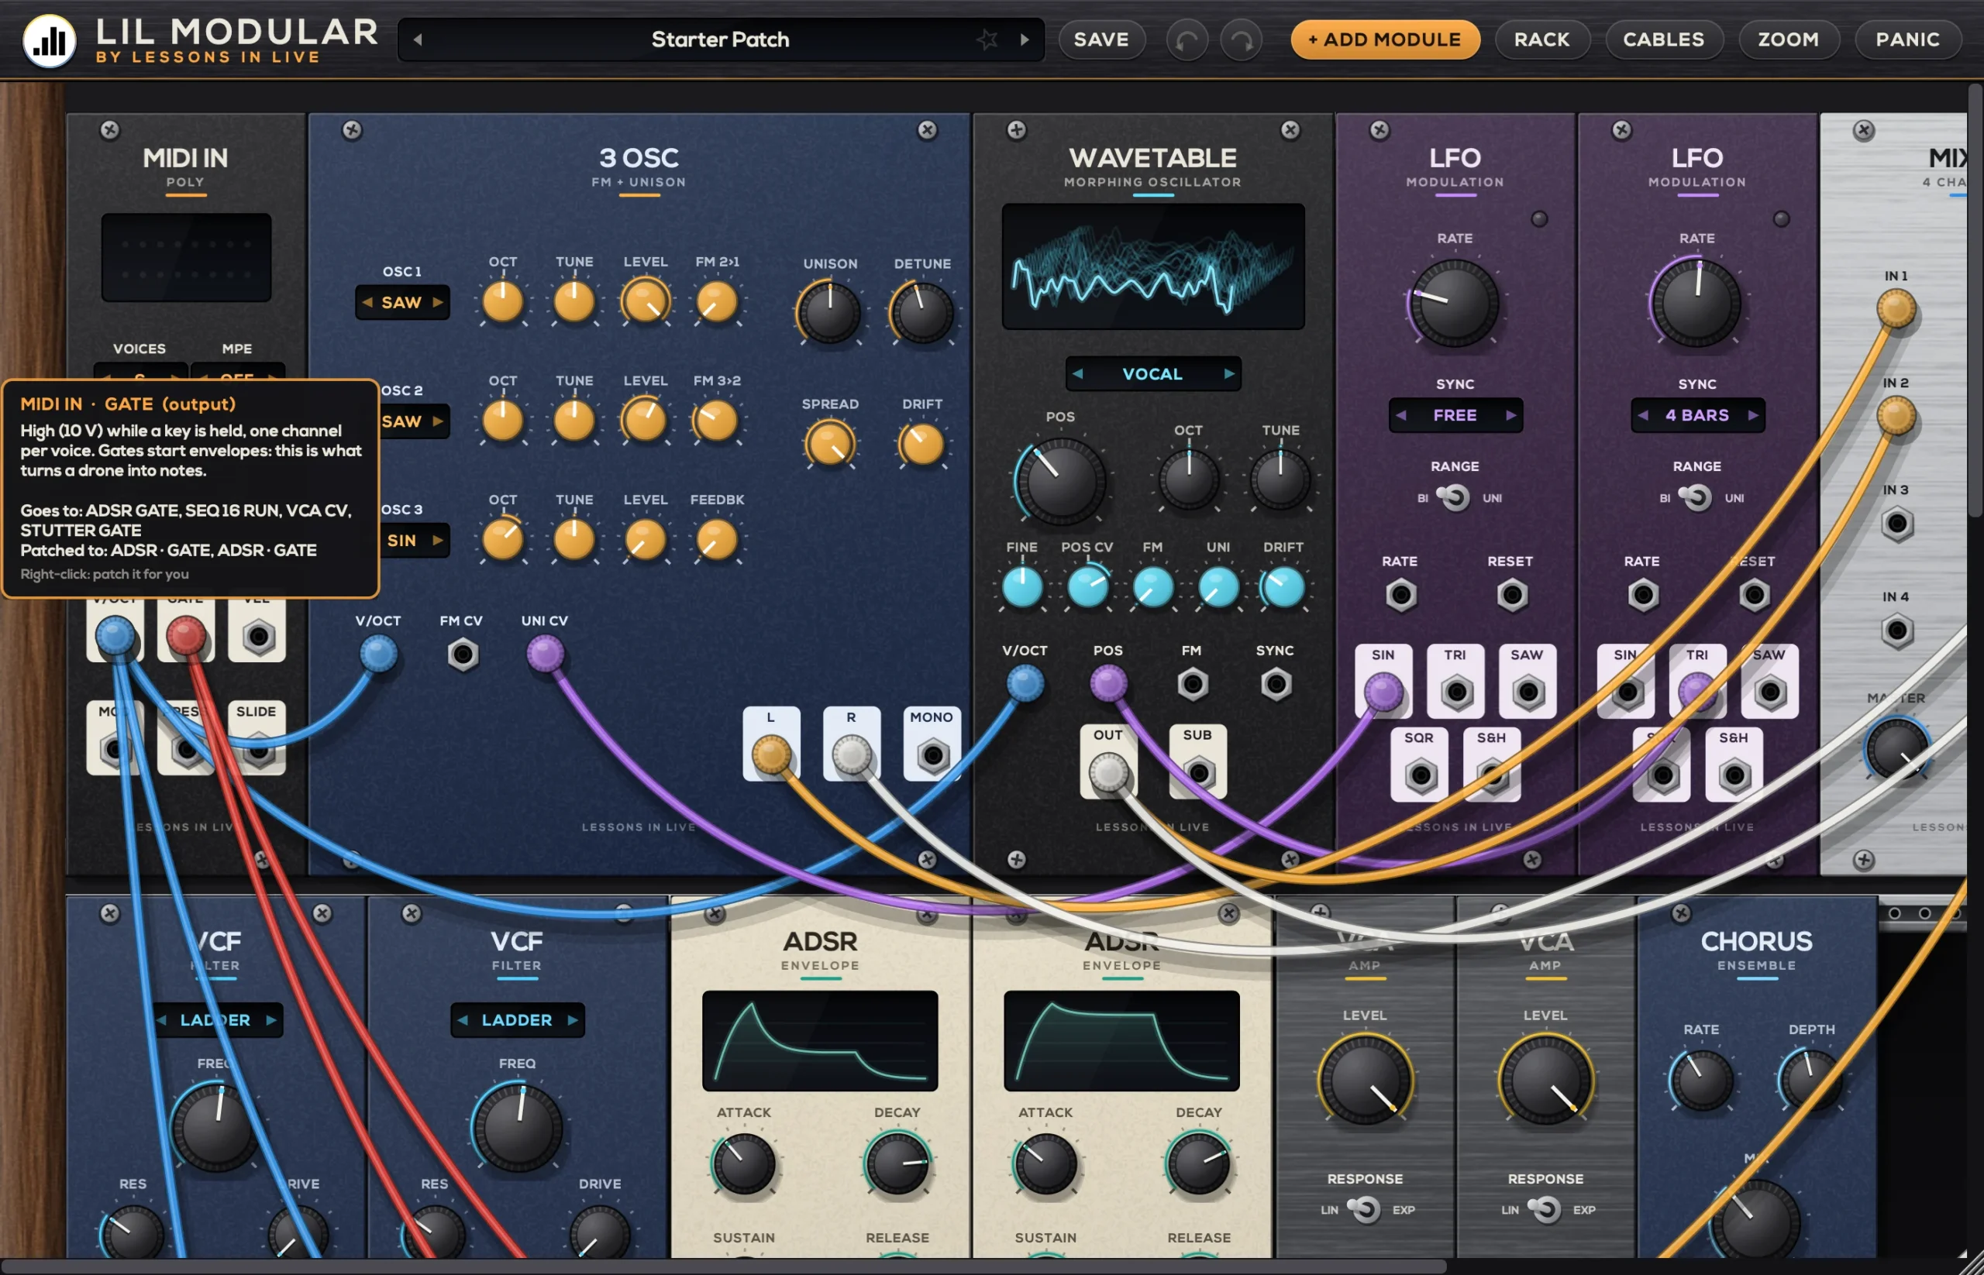This screenshot has height=1275, width=1984.
Task: Toggle the second LFO RANGE BI/UNI switch
Action: click(x=1696, y=497)
